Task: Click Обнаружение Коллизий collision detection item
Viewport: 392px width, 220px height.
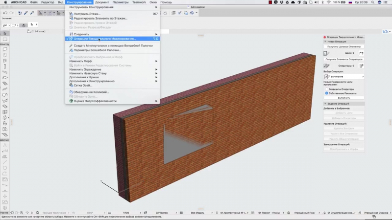Action: tap(91, 92)
